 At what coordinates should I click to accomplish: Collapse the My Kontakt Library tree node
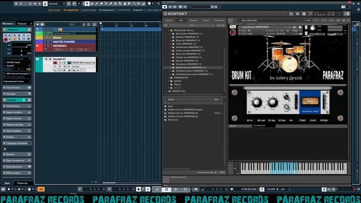(x=169, y=30)
